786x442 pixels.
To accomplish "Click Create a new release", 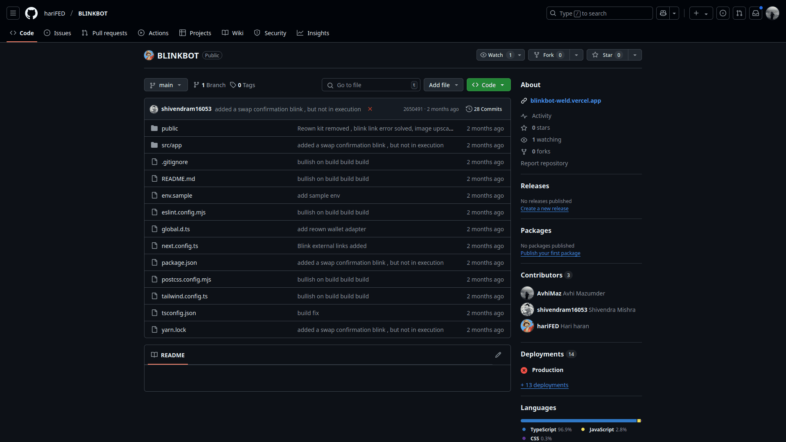I will (x=544, y=208).
